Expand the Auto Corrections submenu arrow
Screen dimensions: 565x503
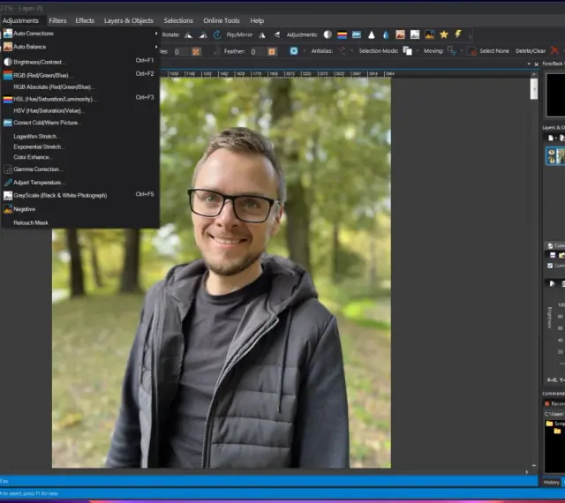click(x=156, y=34)
